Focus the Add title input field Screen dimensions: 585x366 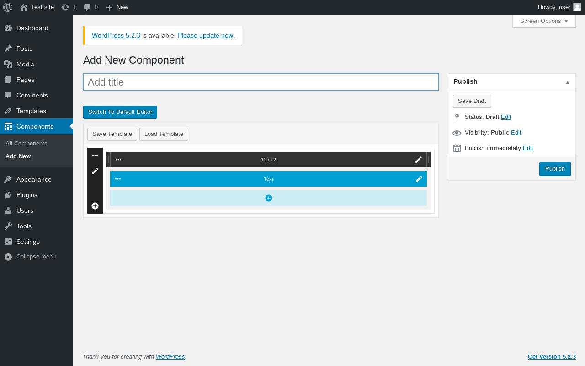(x=261, y=82)
